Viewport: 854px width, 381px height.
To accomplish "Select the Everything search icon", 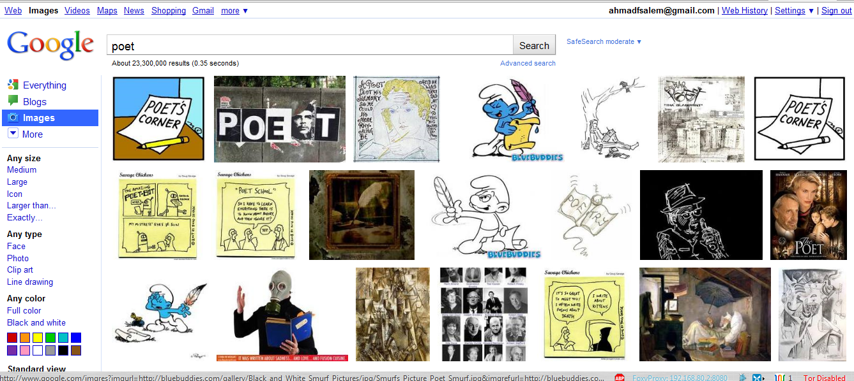I will pyautogui.click(x=13, y=85).
